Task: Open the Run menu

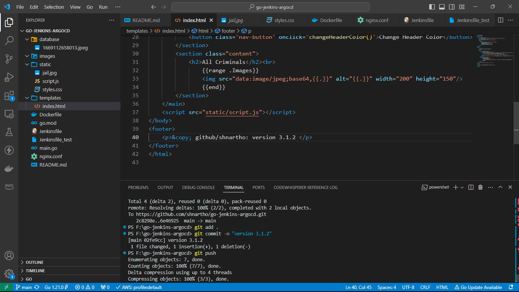Action: click(103, 7)
